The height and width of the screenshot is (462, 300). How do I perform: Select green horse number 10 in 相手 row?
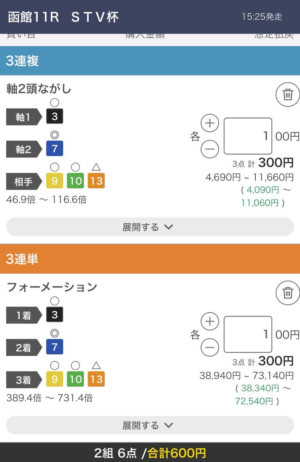point(75,181)
